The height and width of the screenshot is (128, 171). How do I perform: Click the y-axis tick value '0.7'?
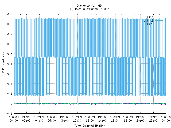(10, 34)
